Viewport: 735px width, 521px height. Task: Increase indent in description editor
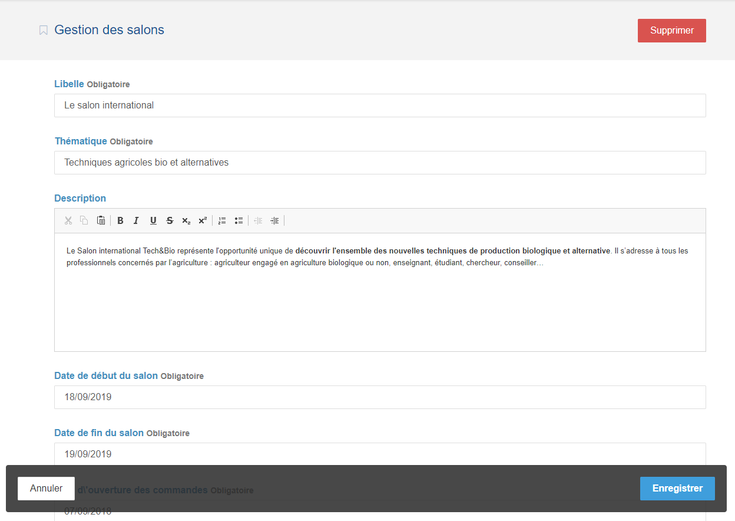[x=274, y=220]
